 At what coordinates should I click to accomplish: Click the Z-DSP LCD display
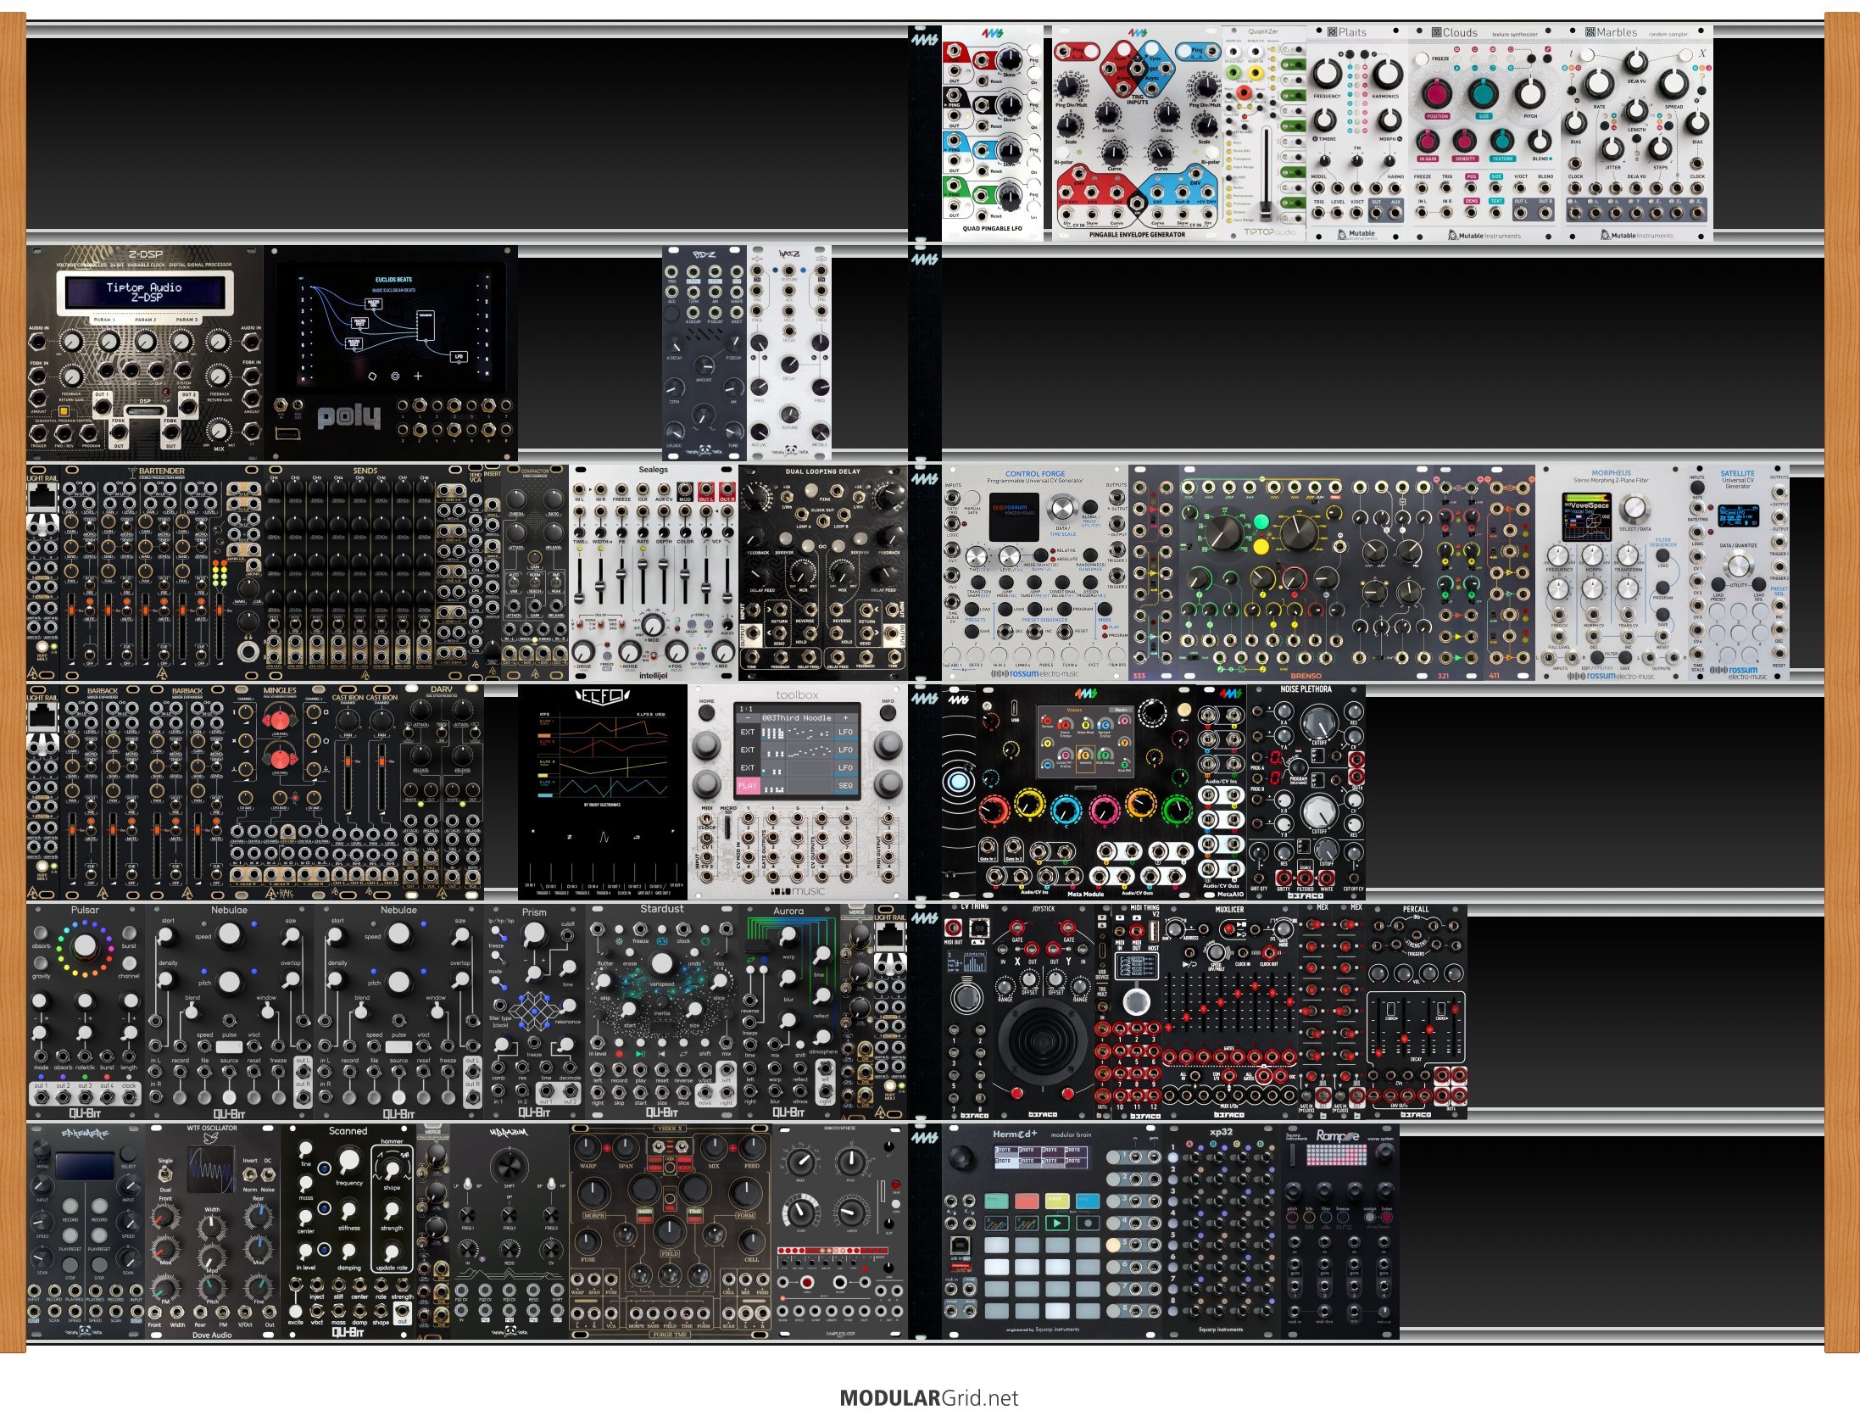(145, 293)
